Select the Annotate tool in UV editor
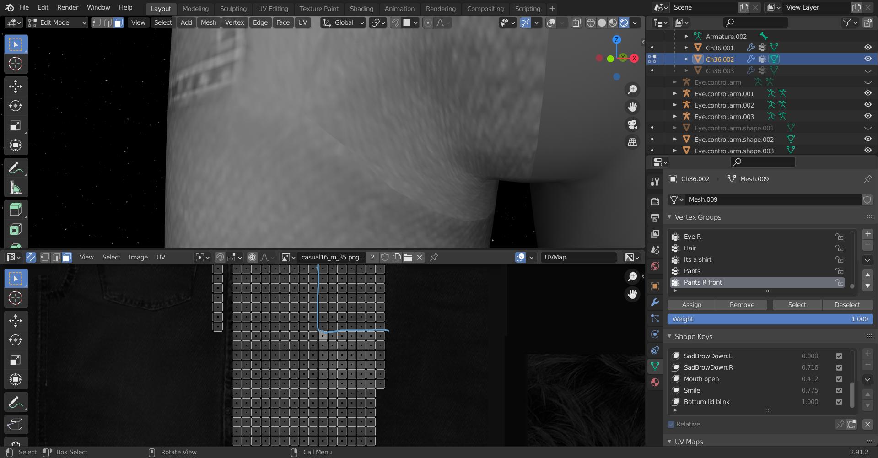Image resolution: width=878 pixels, height=458 pixels. pos(16,402)
